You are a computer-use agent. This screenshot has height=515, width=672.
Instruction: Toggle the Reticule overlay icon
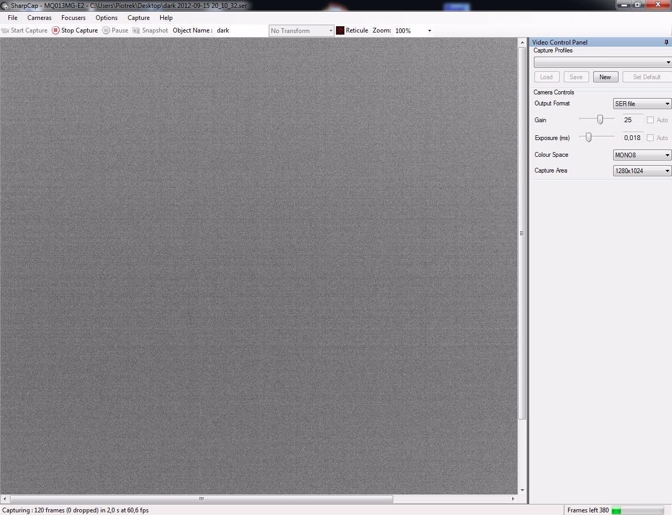tap(340, 30)
